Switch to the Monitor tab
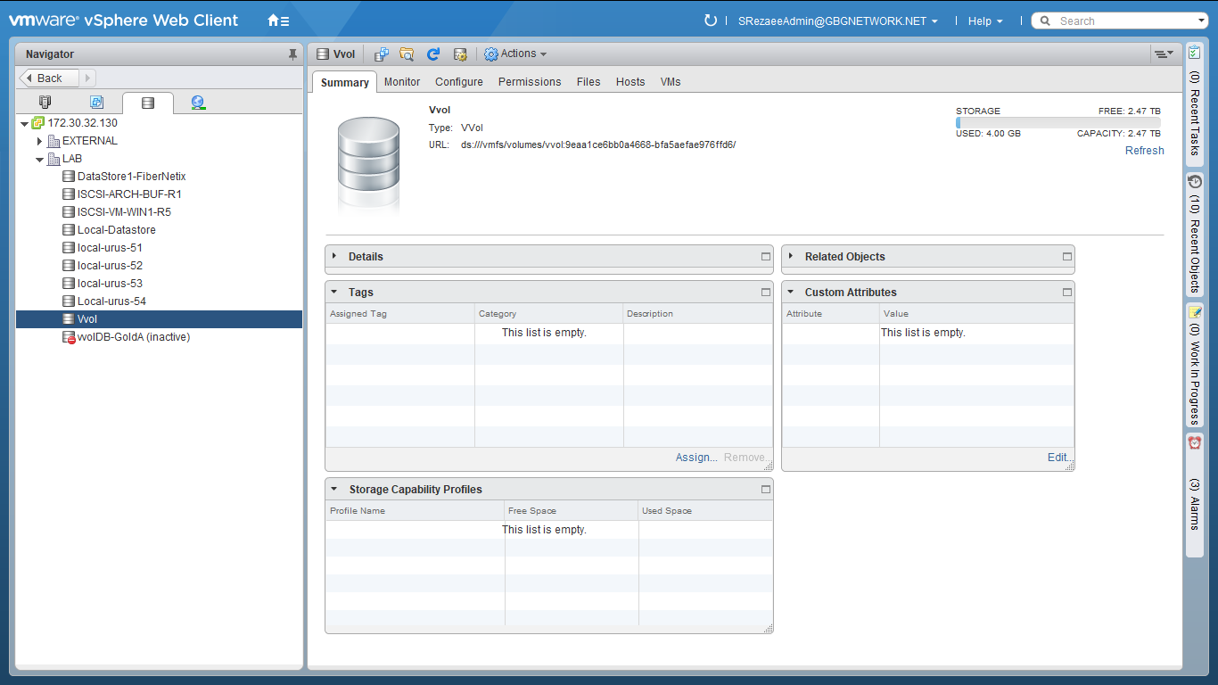The height and width of the screenshot is (685, 1218). tap(402, 82)
